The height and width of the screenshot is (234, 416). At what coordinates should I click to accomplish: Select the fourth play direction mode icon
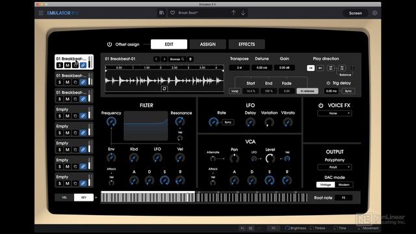342,68
